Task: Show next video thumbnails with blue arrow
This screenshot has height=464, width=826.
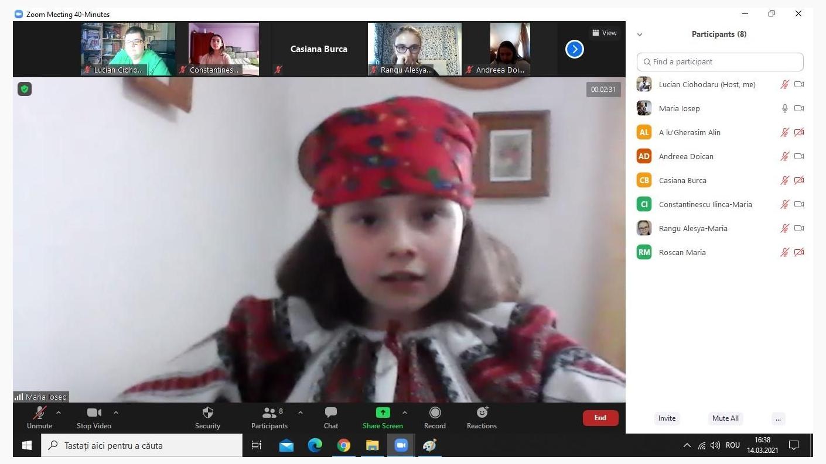Action: tap(574, 49)
